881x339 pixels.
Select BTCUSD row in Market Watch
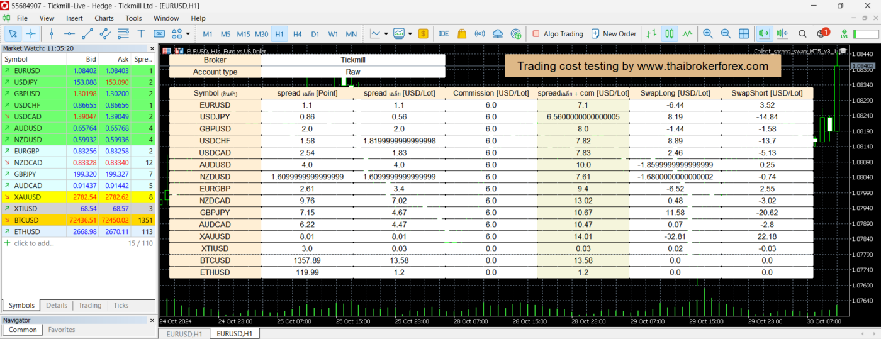click(x=79, y=220)
